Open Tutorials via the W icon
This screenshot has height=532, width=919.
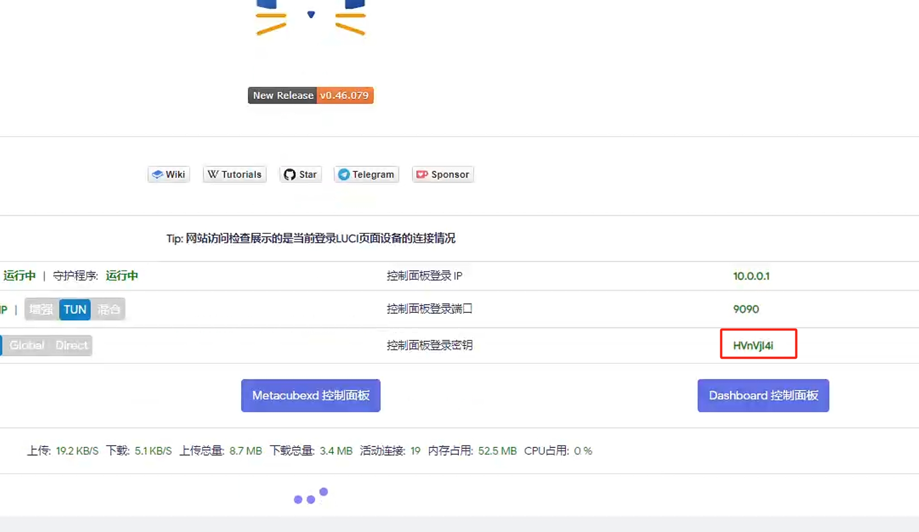(214, 174)
